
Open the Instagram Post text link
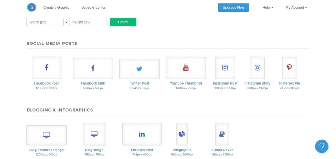point(225,83)
